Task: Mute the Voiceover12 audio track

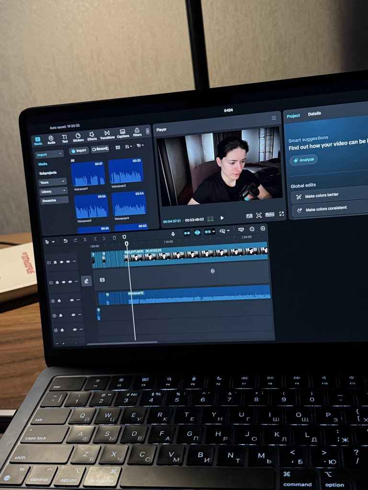Action: pos(72,300)
